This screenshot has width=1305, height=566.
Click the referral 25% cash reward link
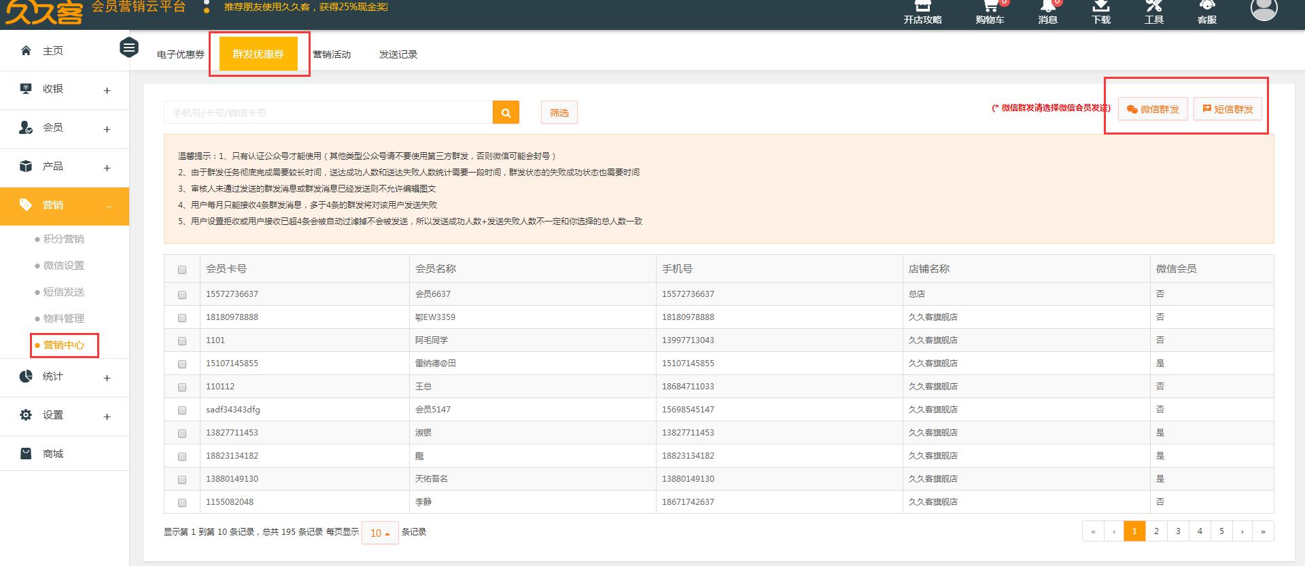click(x=306, y=7)
